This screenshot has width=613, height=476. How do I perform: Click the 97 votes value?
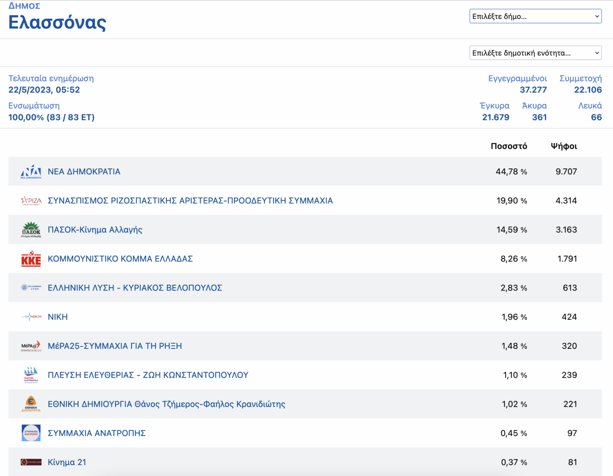pos(572,433)
